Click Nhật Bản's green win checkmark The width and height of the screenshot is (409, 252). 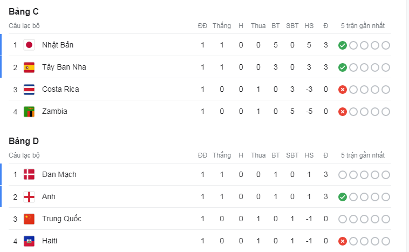[x=343, y=45]
